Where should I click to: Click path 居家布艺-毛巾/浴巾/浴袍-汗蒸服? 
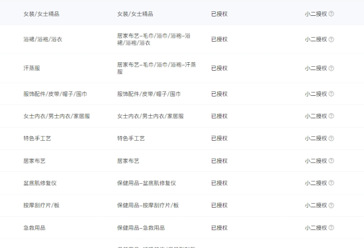click(157, 68)
